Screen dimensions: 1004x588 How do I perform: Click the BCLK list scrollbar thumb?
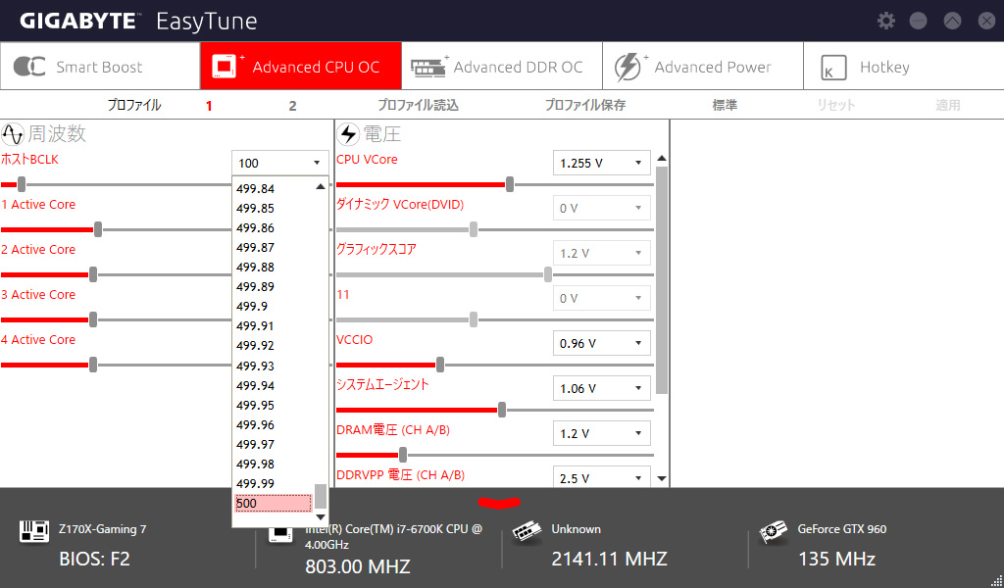point(321,496)
